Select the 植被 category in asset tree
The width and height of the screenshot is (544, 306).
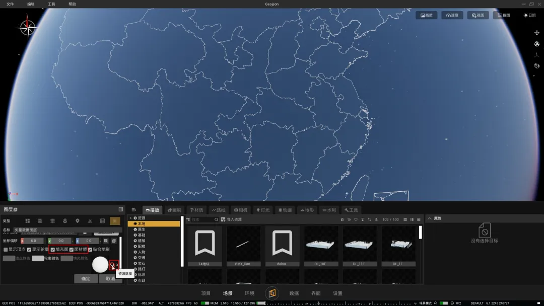pyautogui.click(x=142, y=241)
